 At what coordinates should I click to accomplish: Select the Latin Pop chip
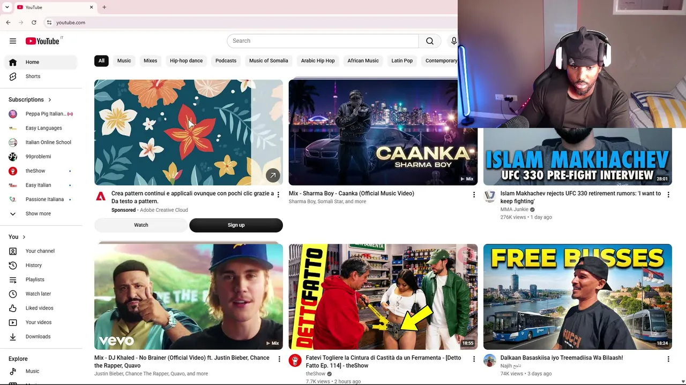tap(402, 61)
